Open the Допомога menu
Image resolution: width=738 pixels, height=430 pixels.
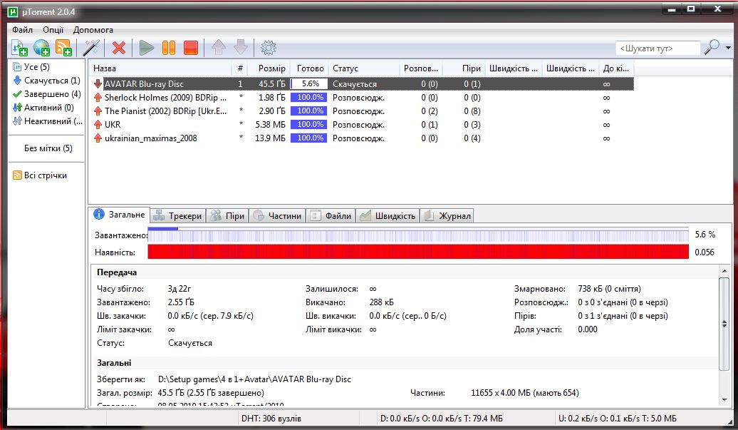[93, 30]
